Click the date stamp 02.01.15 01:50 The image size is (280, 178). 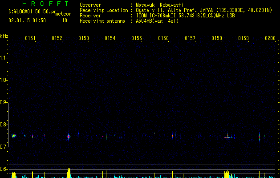click(27, 20)
